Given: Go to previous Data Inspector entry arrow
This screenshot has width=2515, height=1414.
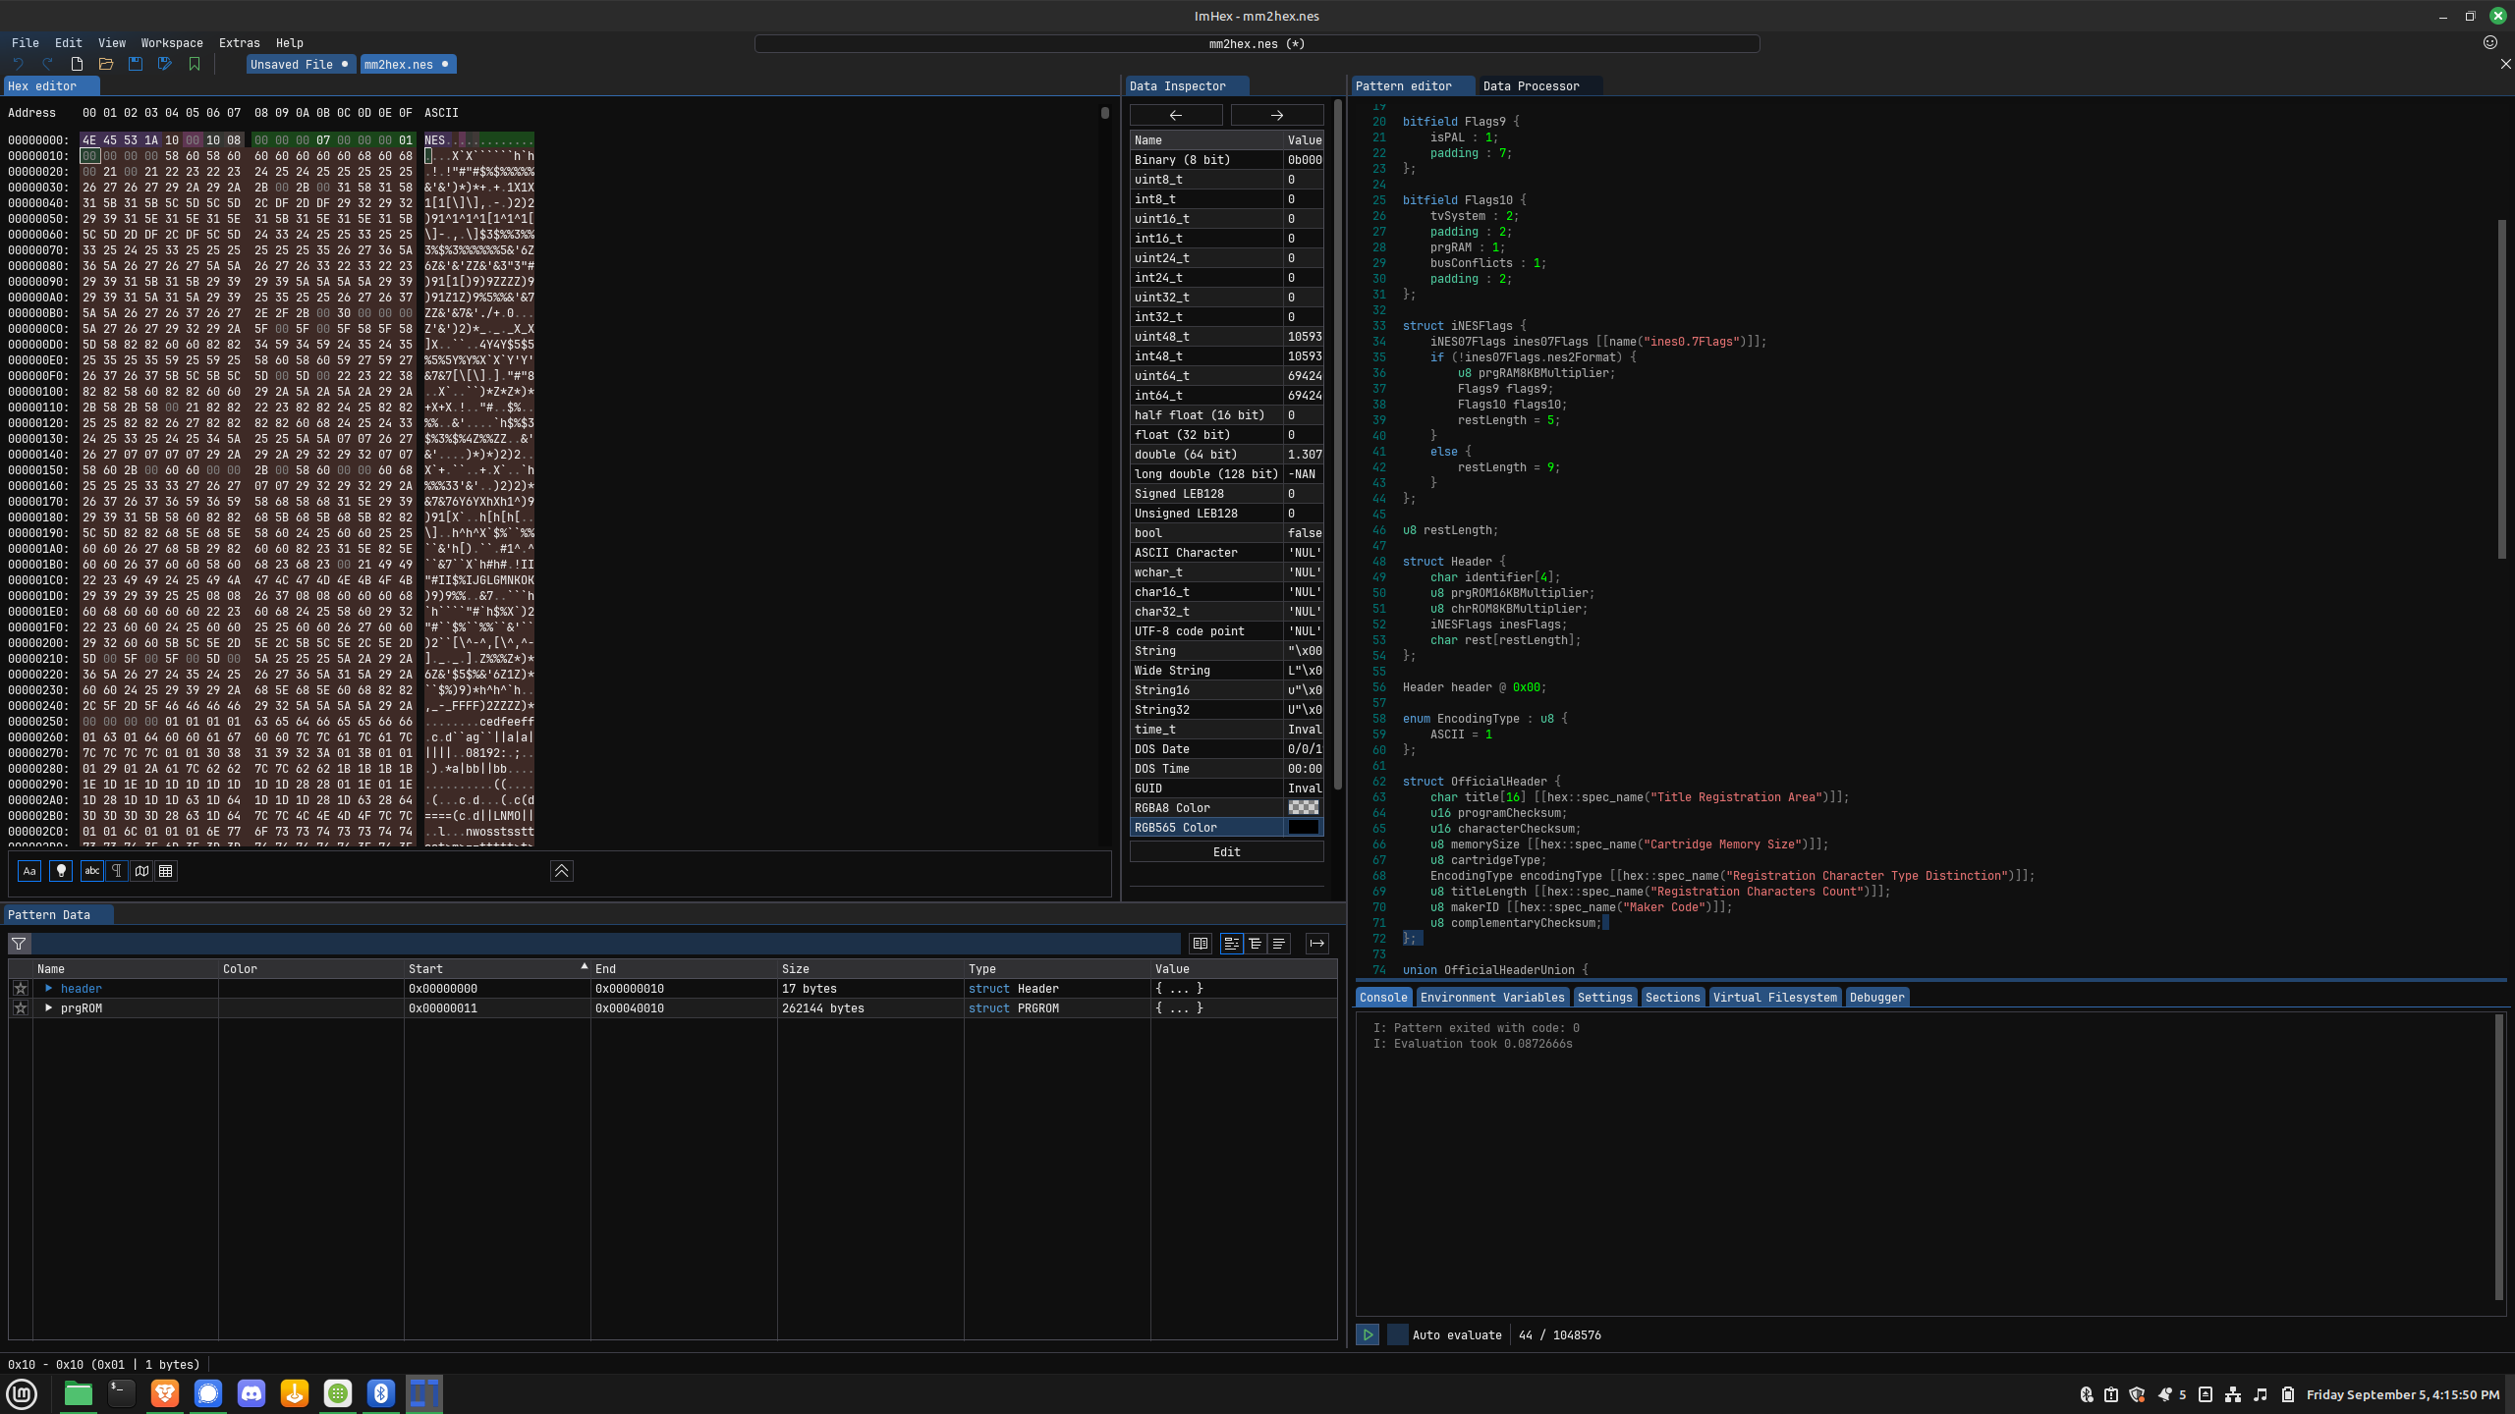Looking at the screenshot, I should [x=1176, y=115].
